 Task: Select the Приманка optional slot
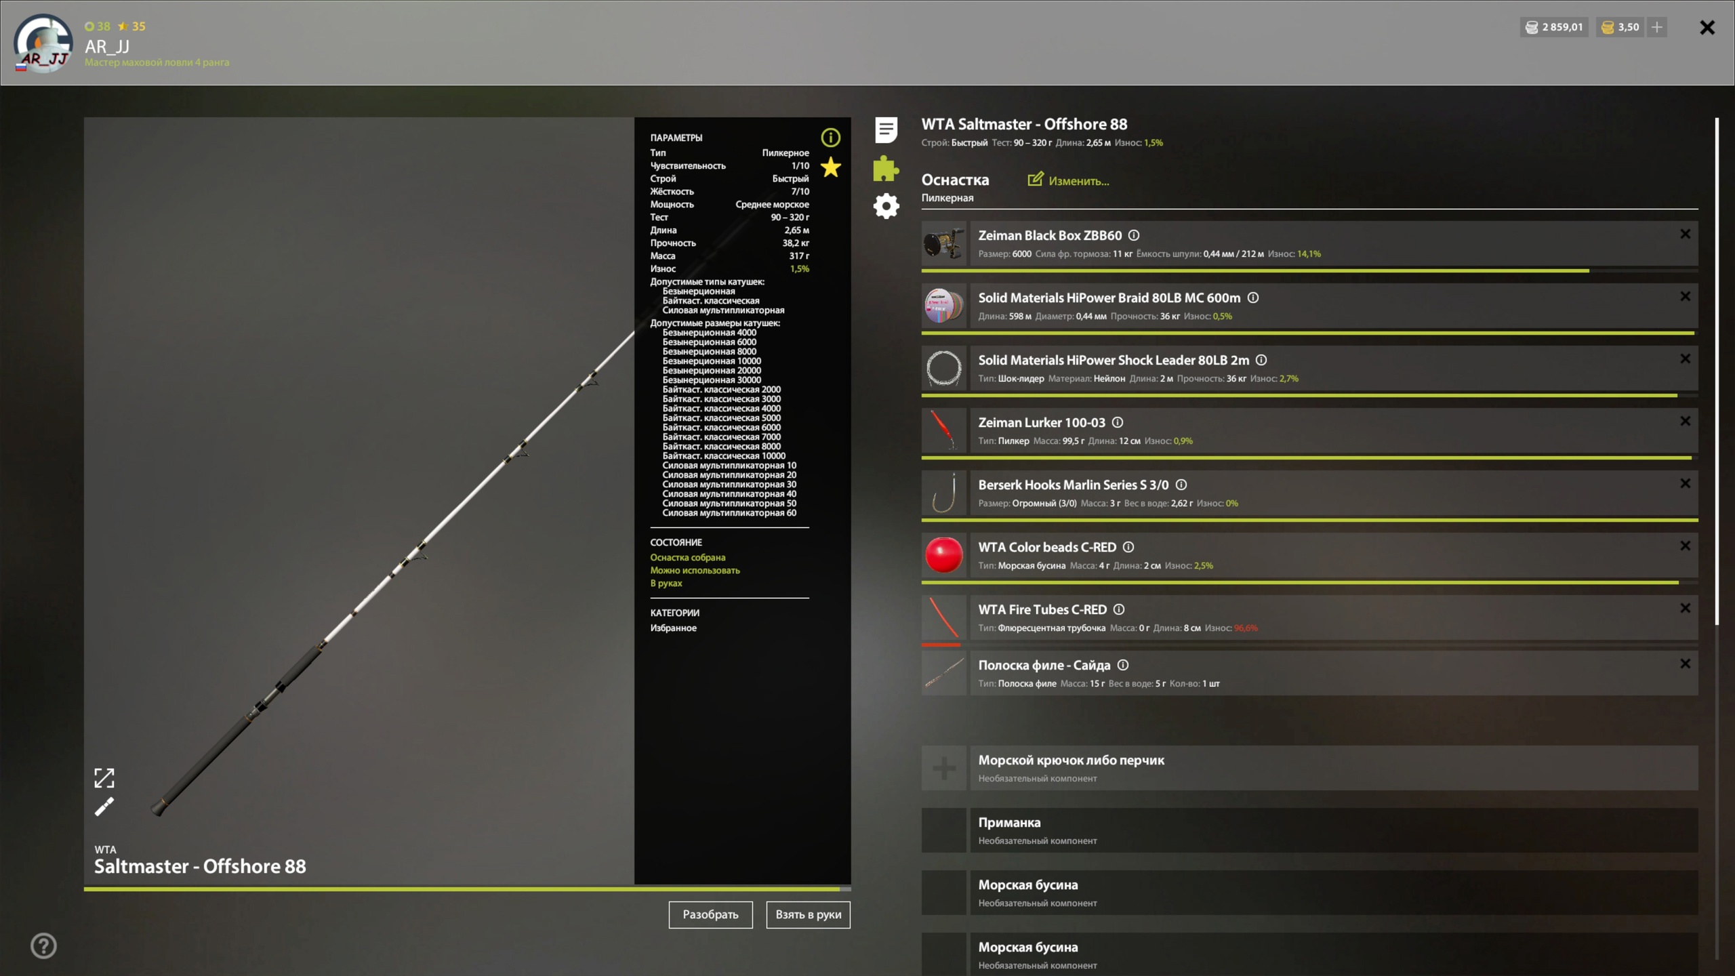tap(1309, 830)
